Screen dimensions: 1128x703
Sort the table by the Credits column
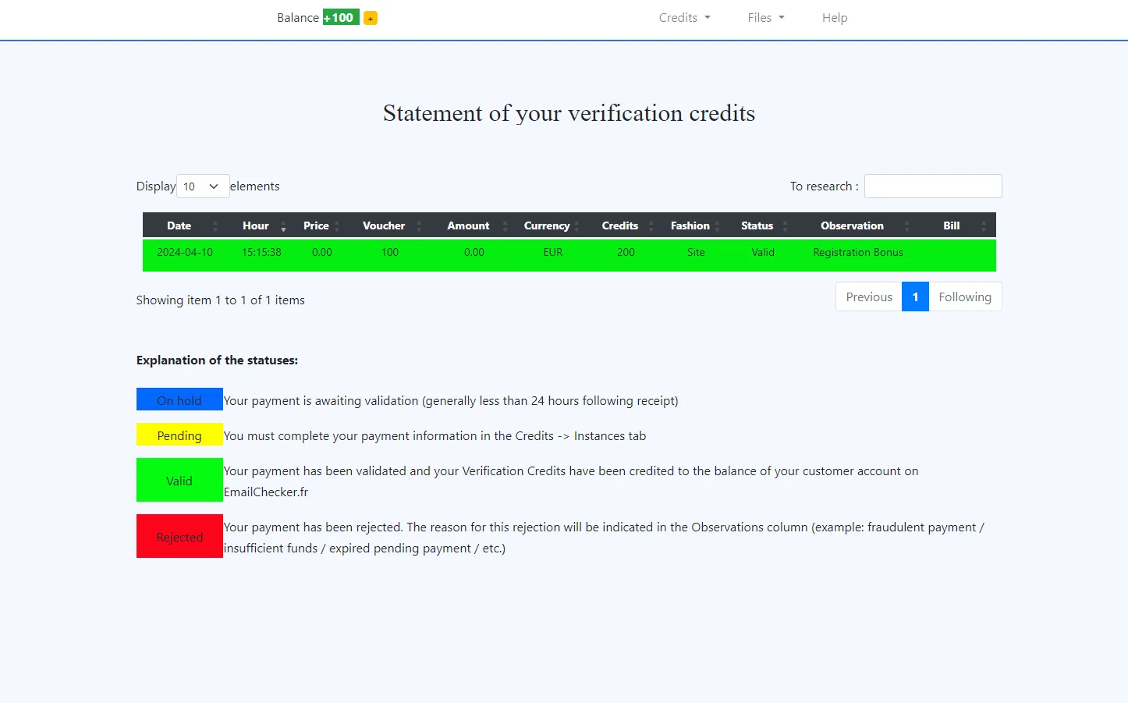619,225
